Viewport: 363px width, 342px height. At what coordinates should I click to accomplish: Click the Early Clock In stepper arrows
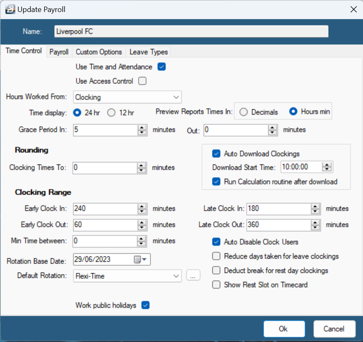[x=142, y=209]
